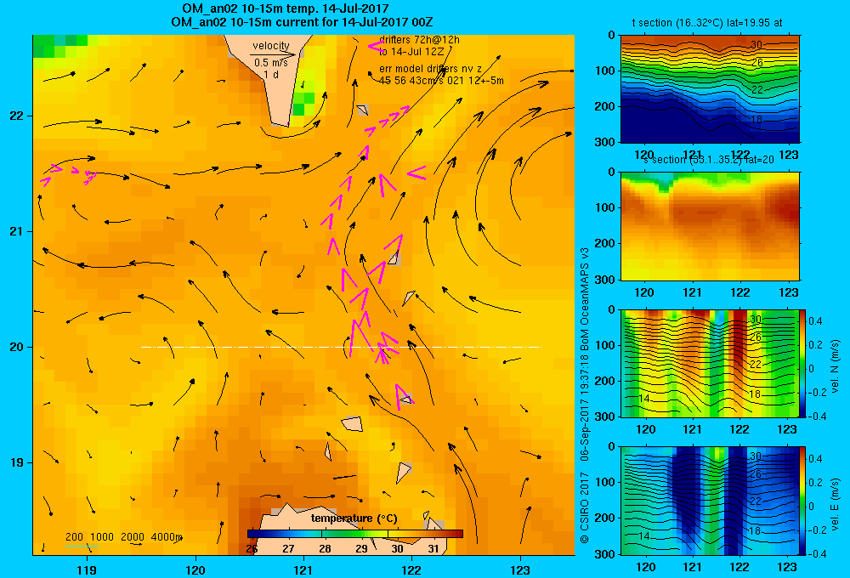Click the 'drifters 72h@12h' annotation
Image resolution: width=850 pixels, height=578 pixels.
(419, 40)
